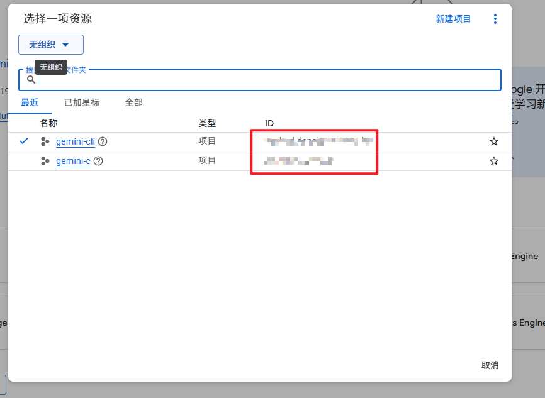Click the magnifier search icon
This screenshot has height=398, width=545.
pyautogui.click(x=31, y=80)
